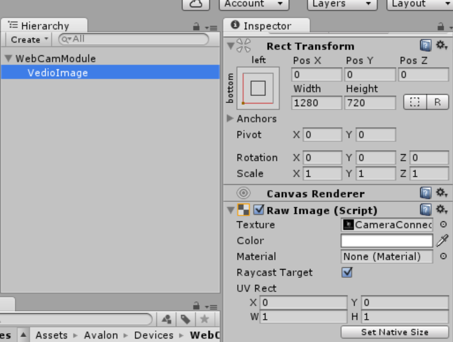Open Rect Transform gear settings menu
453x342 pixels.
tap(442, 45)
